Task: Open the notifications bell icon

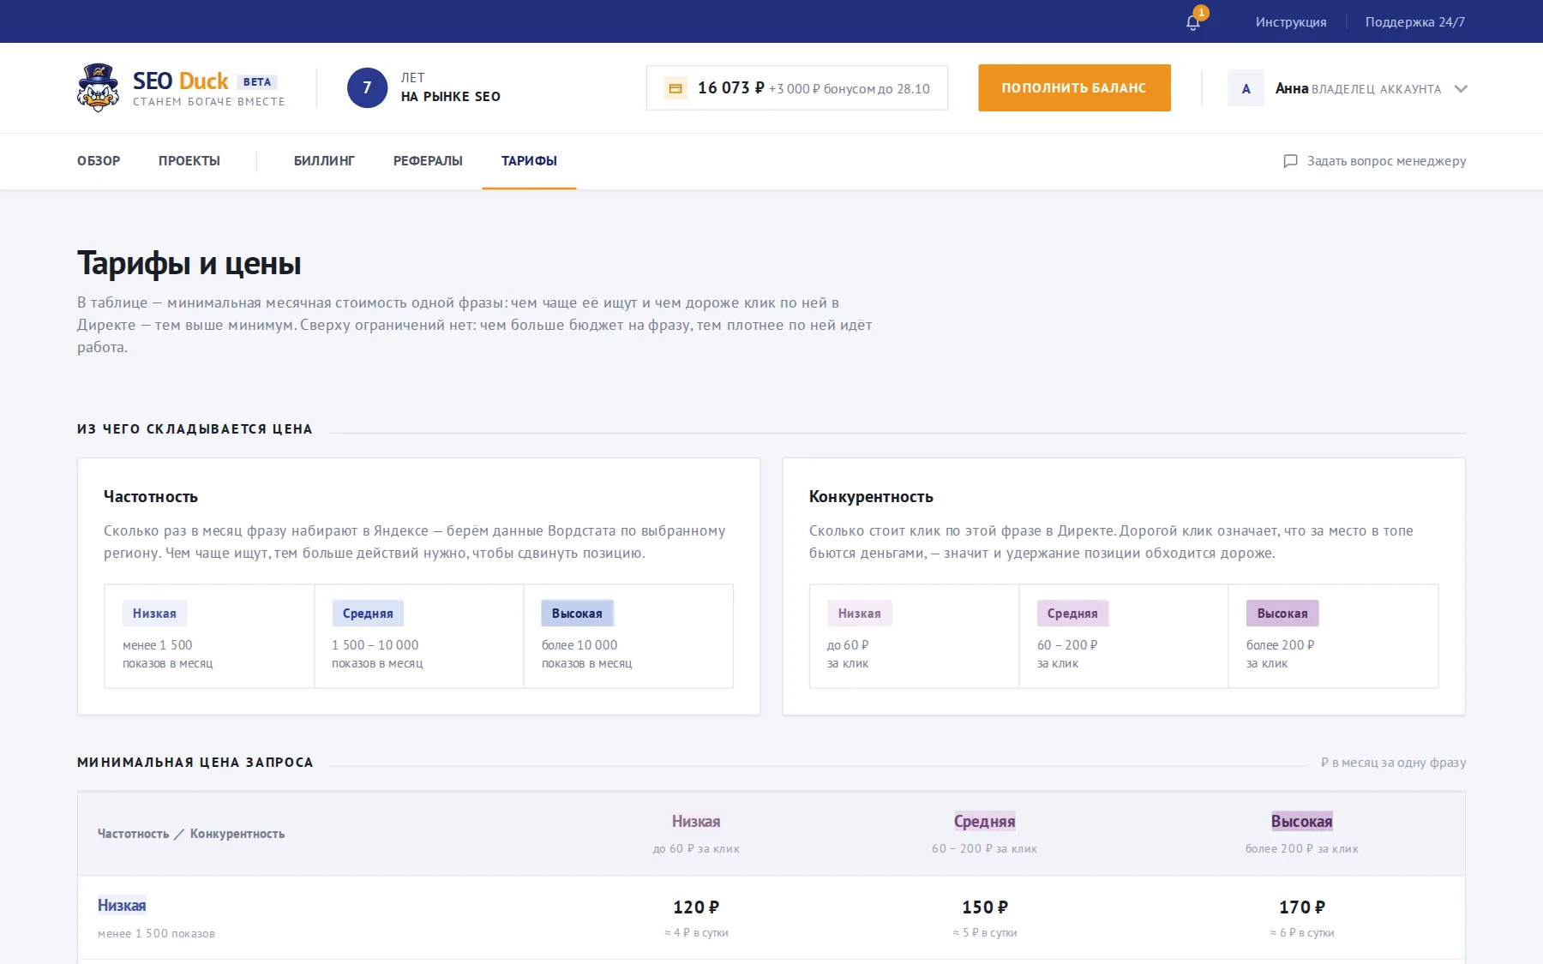Action: (1193, 22)
